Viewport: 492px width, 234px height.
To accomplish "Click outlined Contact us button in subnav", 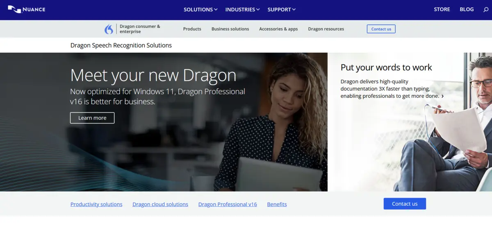I will 381,29.
